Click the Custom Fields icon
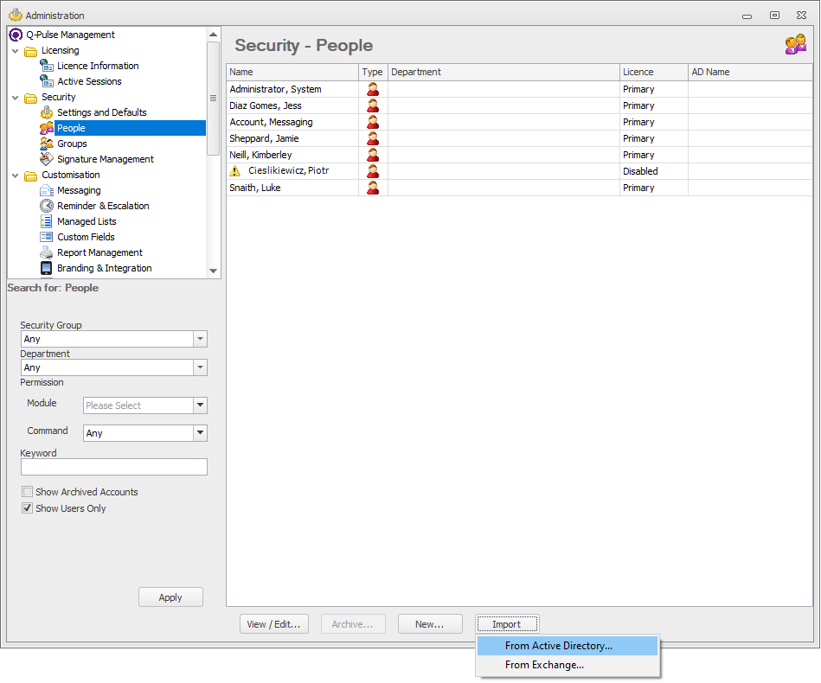This screenshot has width=821, height=683. (47, 237)
